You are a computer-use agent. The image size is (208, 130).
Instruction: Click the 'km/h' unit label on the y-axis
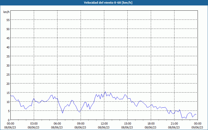pyautogui.click(x=6, y=12)
